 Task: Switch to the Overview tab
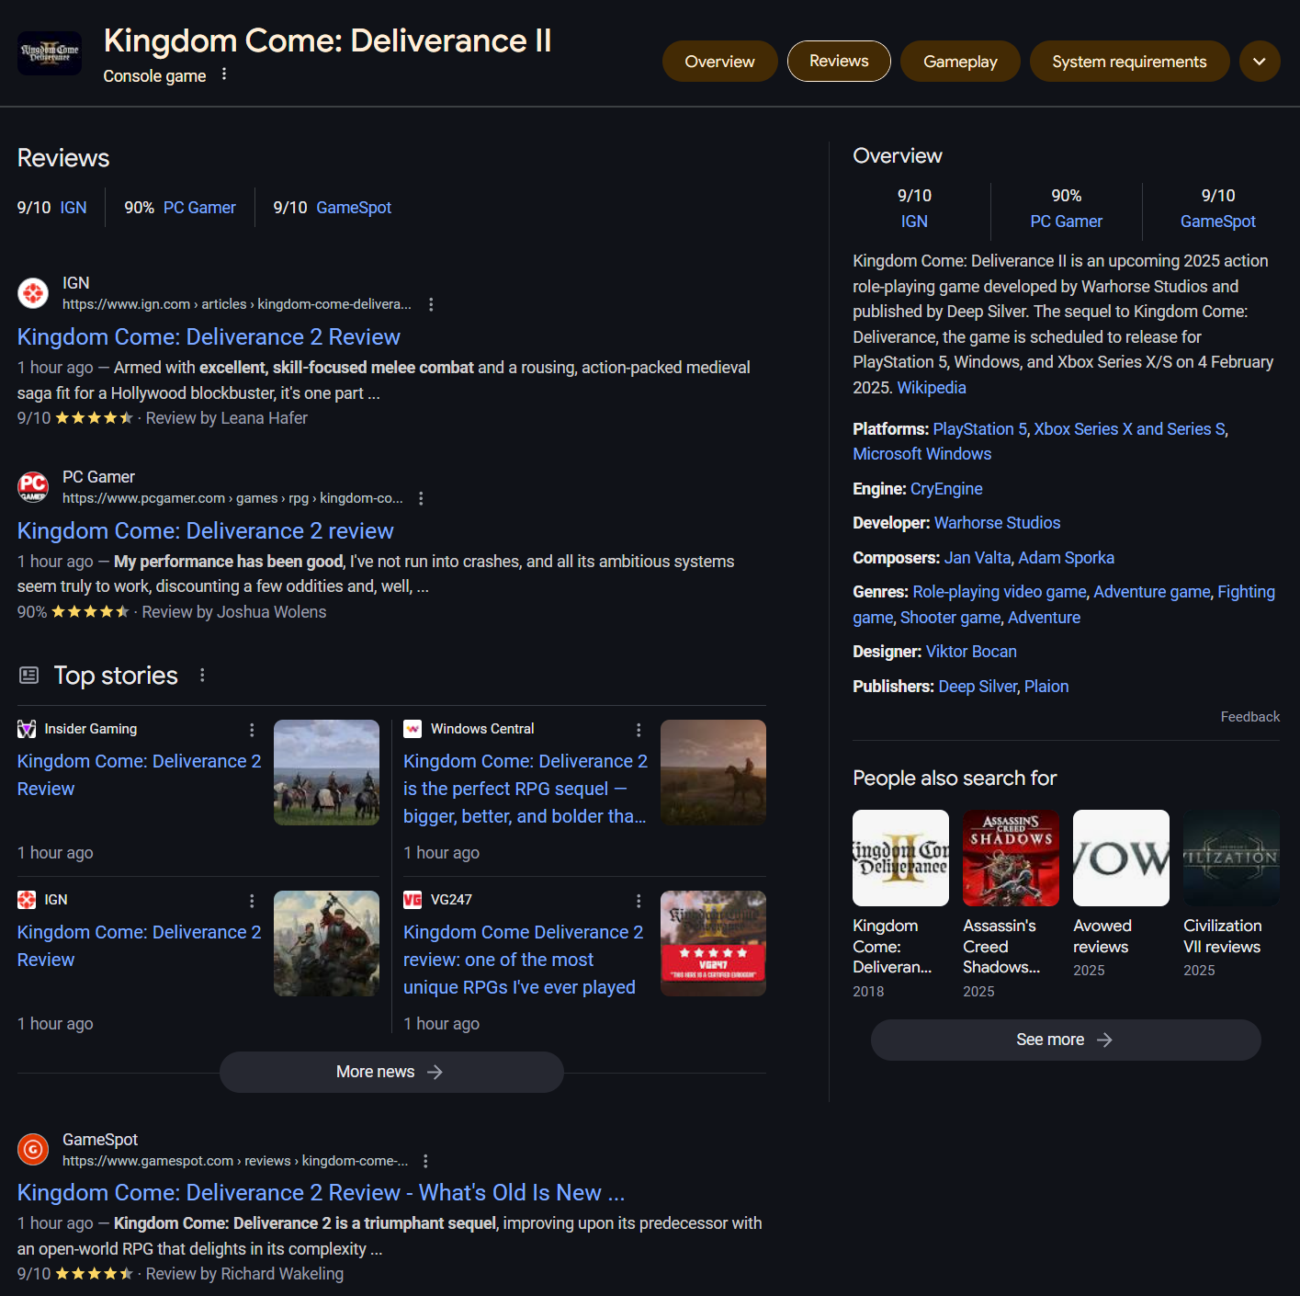pos(719,62)
